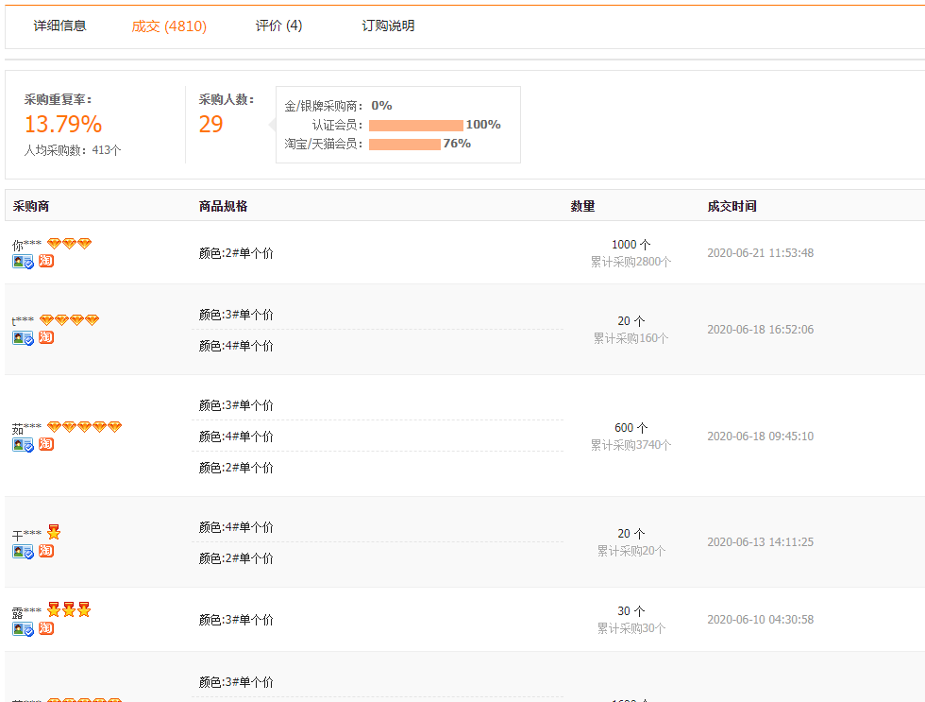Switch to the 评价 (4) tab
Screen dimensions: 925x702
pyautogui.click(x=277, y=26)
